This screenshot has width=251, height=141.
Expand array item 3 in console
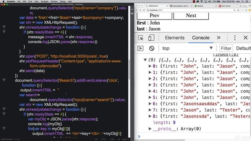[x=150, y=85]
